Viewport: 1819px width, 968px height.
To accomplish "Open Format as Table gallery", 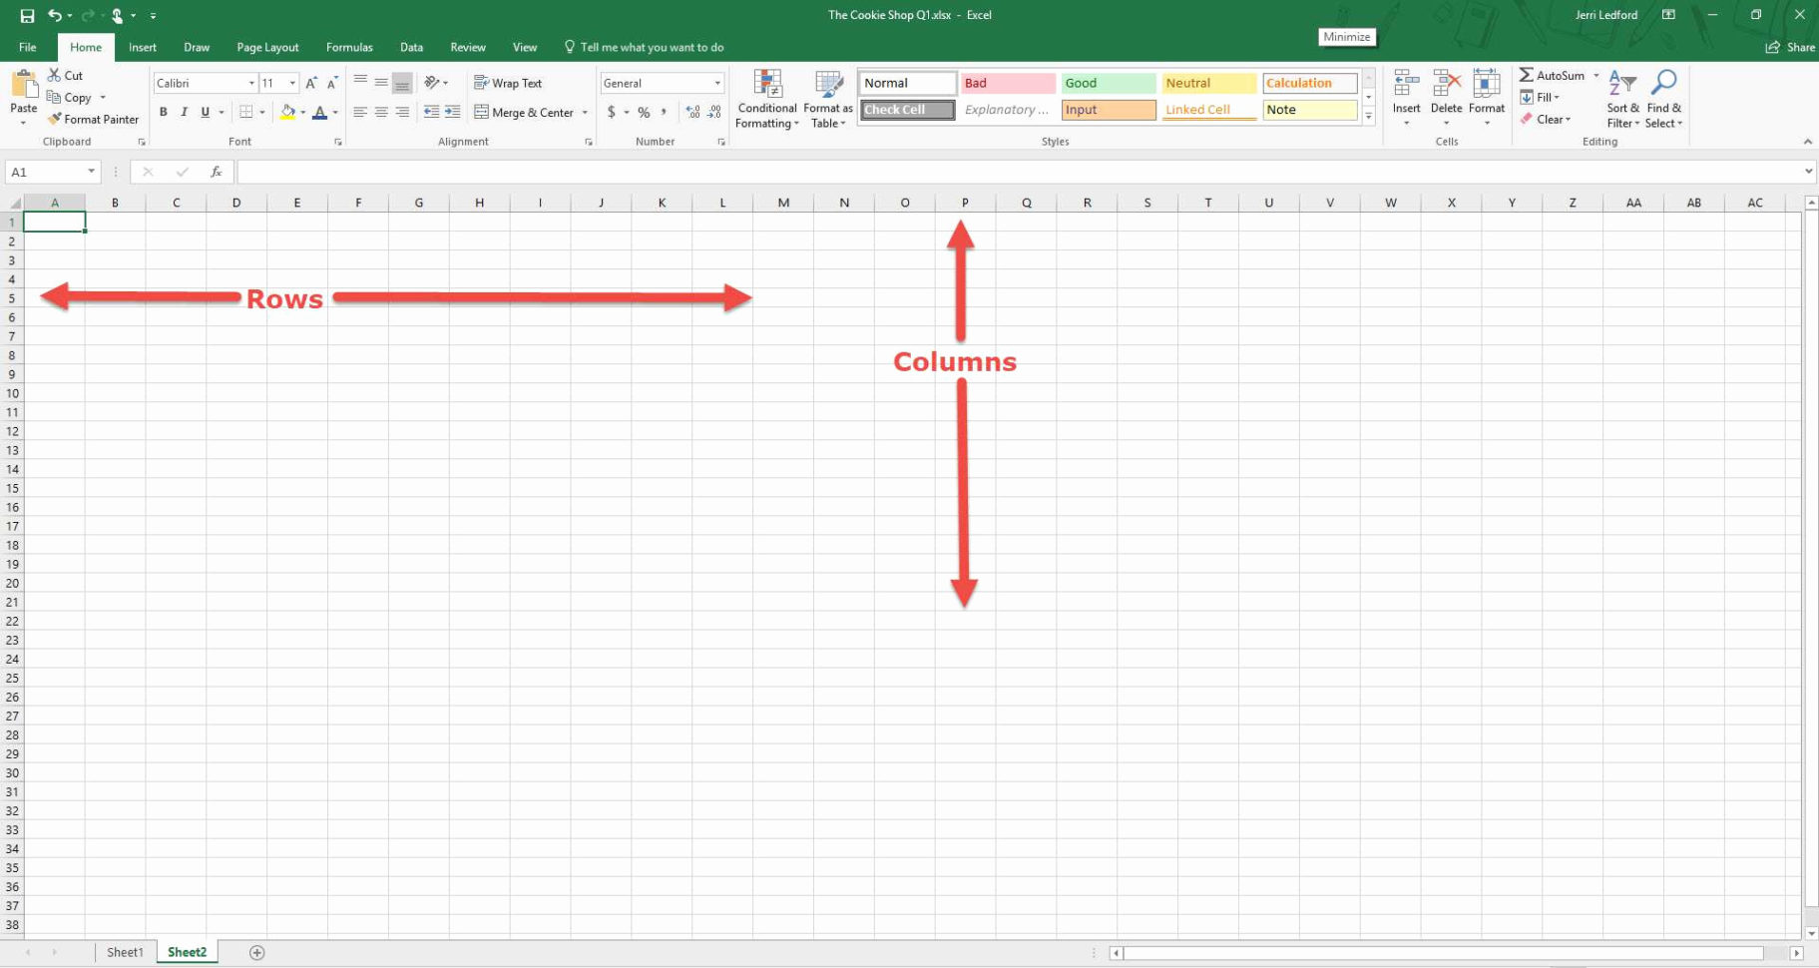I will [x=828, y=100].
